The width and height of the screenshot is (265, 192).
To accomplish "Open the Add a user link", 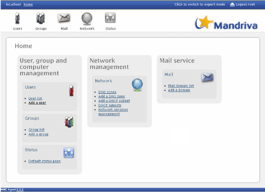I will click(37, 102).
